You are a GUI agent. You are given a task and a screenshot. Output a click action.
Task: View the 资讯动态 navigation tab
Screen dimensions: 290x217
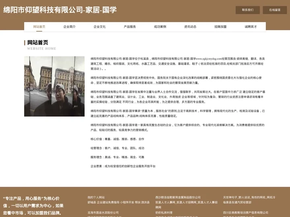pyautogui.click(x=190, y=27)
